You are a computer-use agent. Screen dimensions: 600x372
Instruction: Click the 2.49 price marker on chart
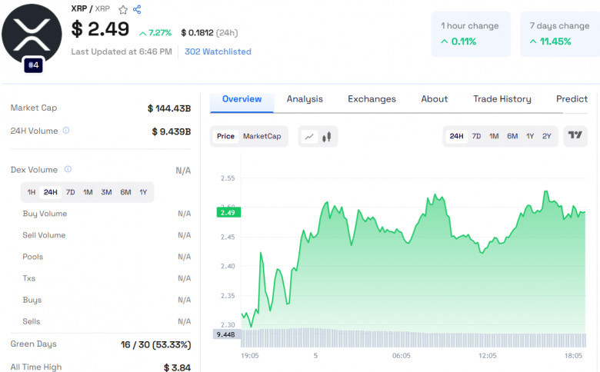tap(228, 213)
